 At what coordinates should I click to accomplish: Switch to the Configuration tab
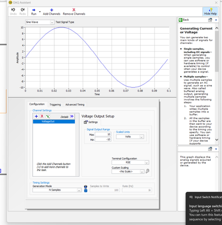pyautogui.click(x=37, y=104)
